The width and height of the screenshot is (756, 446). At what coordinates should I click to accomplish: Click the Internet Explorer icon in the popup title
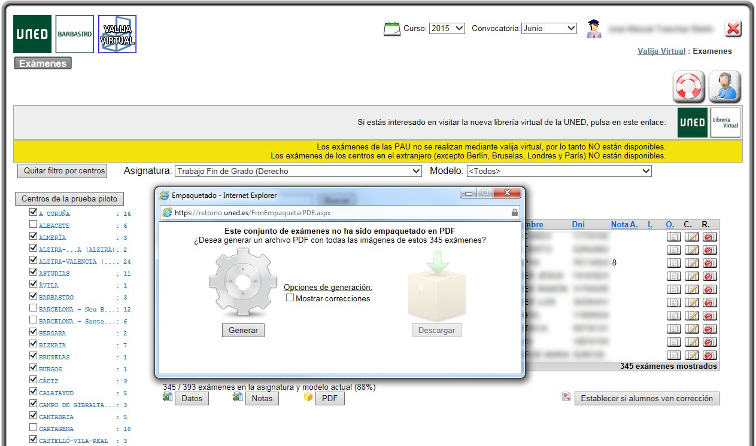(165, 195)
